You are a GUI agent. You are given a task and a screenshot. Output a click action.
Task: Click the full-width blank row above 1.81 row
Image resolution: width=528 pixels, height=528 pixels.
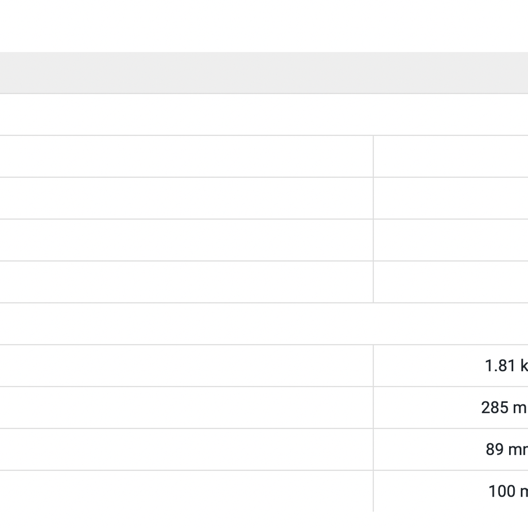click(x=264, y=324)
